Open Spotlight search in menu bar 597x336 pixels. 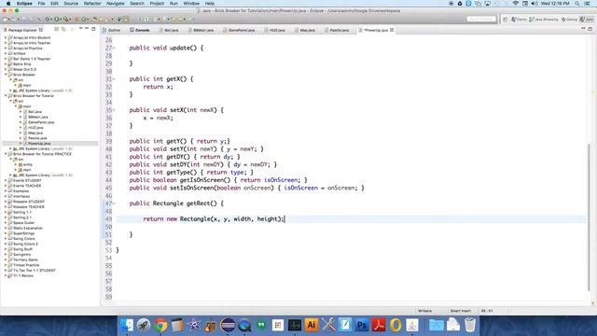click(x=577, y=4)
